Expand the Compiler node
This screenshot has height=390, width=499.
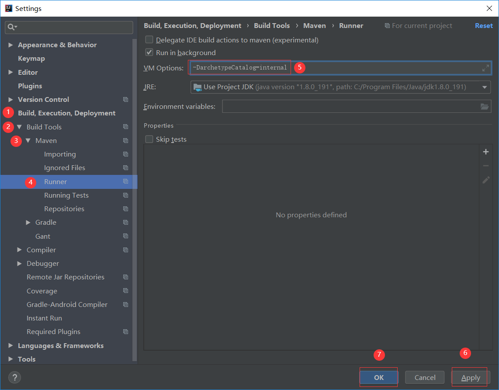(x=19, y=250)
